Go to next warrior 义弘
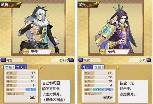Image resolution: width=153 pixels, height=104 pixels. (x=140, y=60)
